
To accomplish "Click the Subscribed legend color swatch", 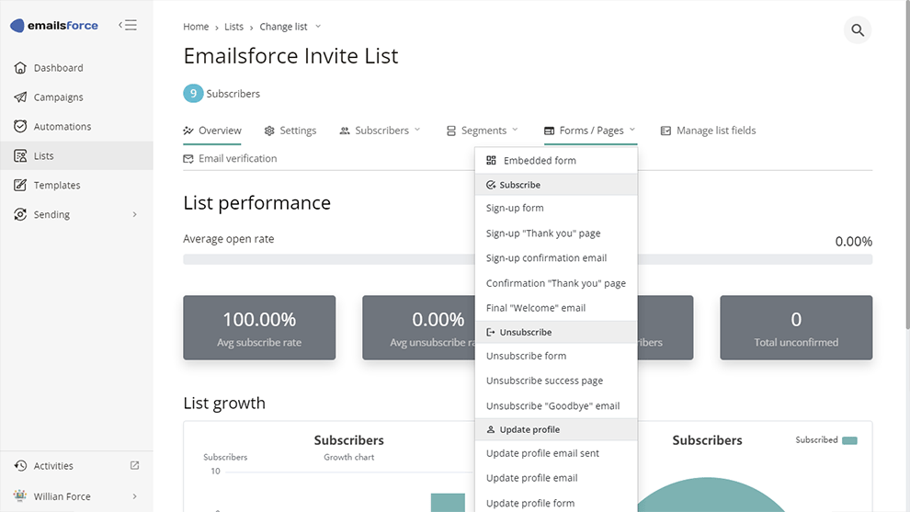I will (849, 440).
